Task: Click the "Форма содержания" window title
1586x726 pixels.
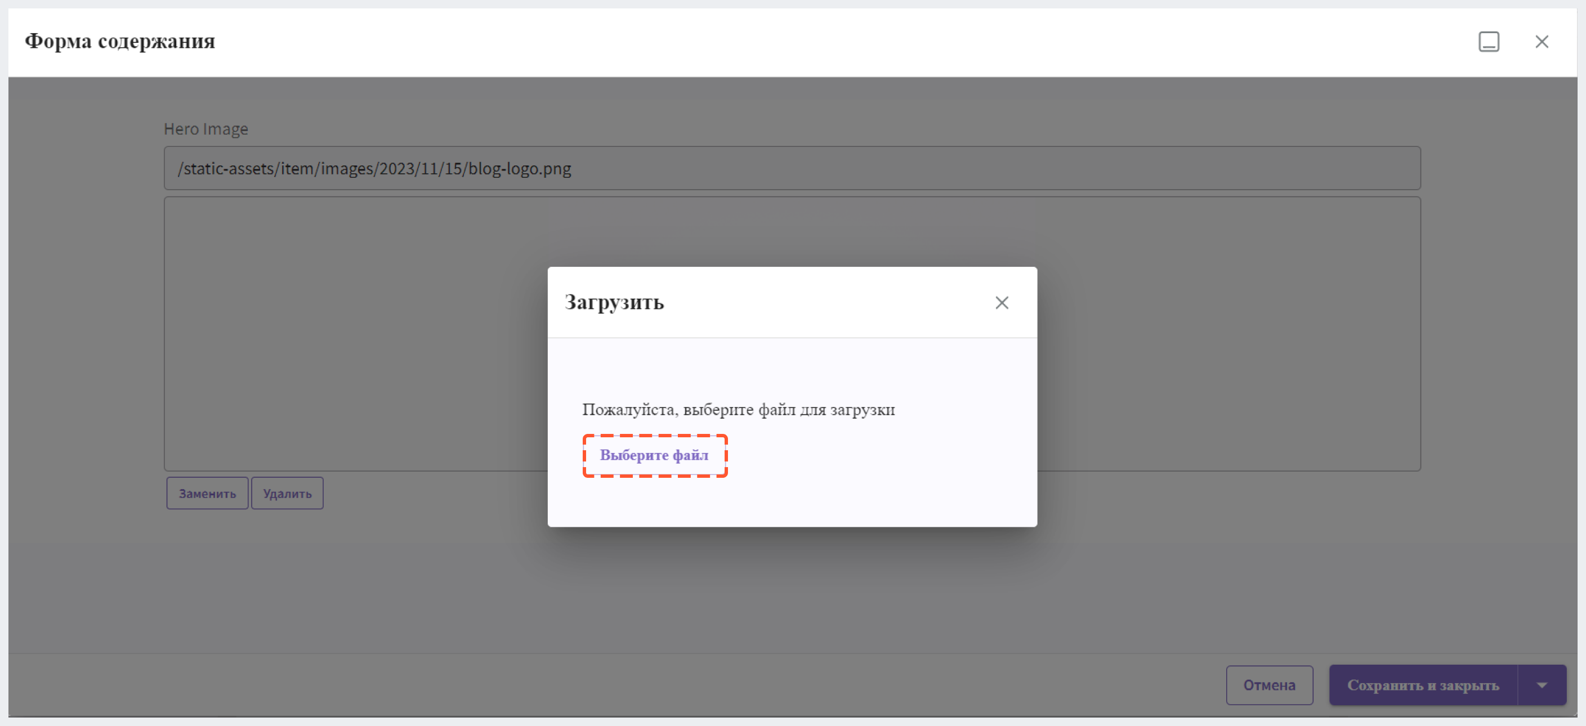Action: (120, 41)
